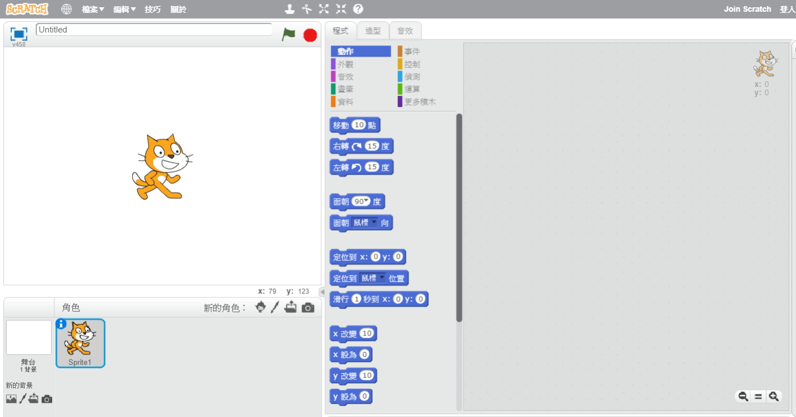This screenshot has width=796, height=417.
Task: Select the 動作 motion category
Action: 360,51
